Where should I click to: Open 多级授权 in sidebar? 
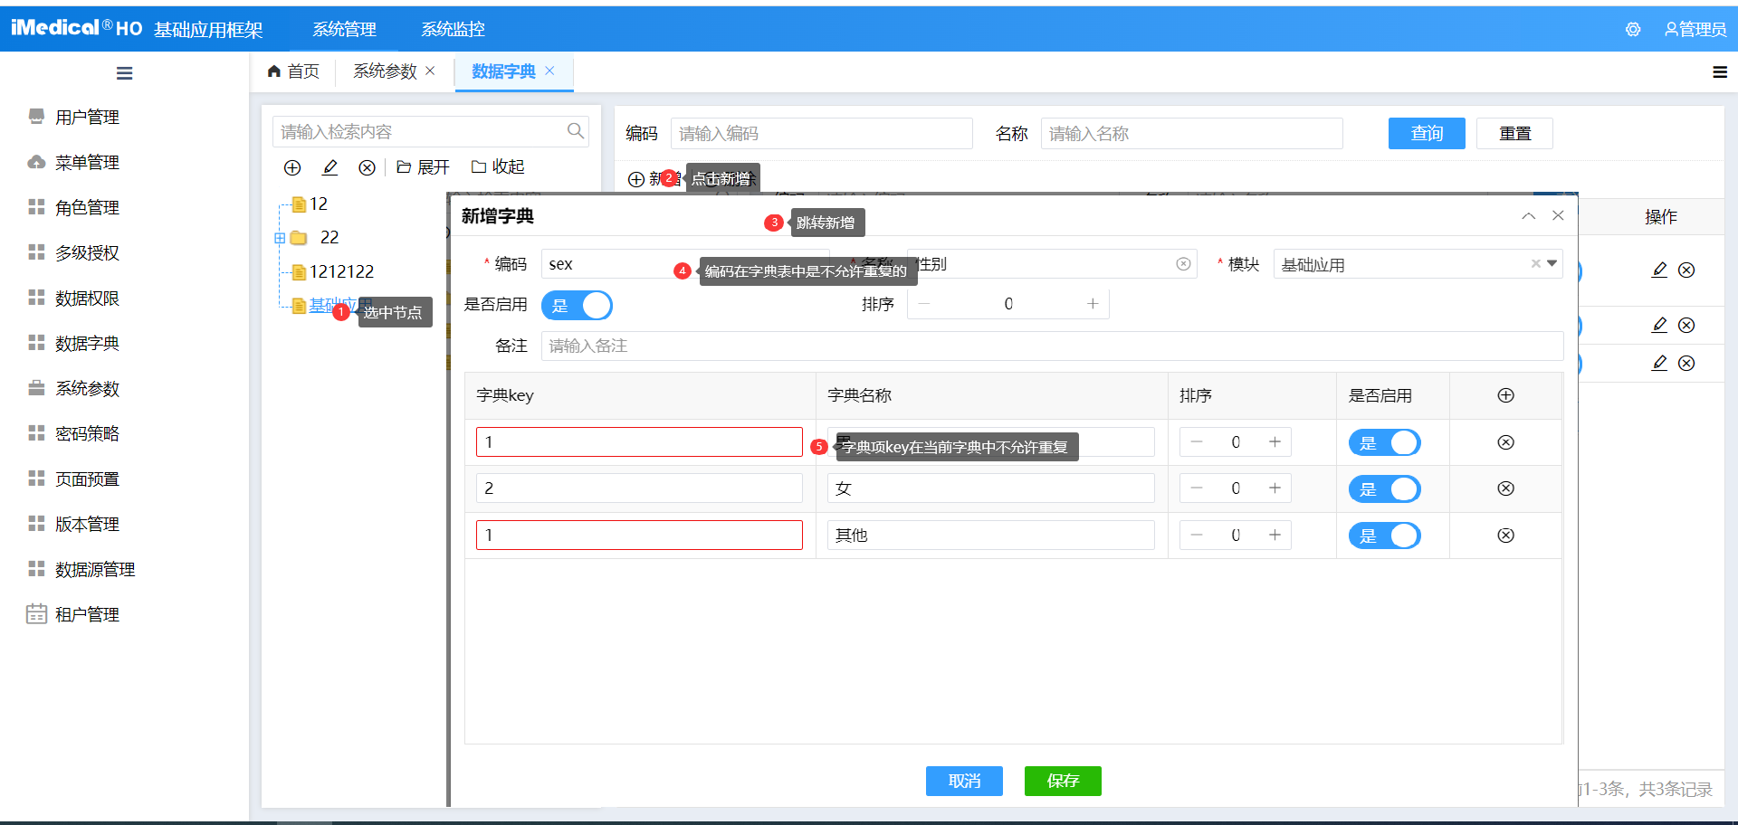[x=87, y=252]
